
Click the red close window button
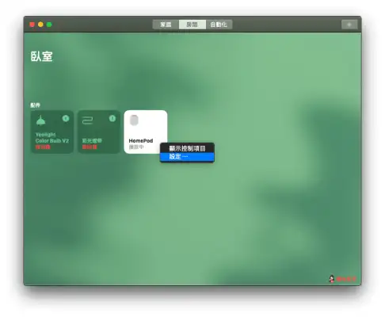click(x=32, y=25)
